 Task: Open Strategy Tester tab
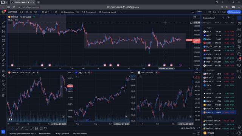click(62, 133)
